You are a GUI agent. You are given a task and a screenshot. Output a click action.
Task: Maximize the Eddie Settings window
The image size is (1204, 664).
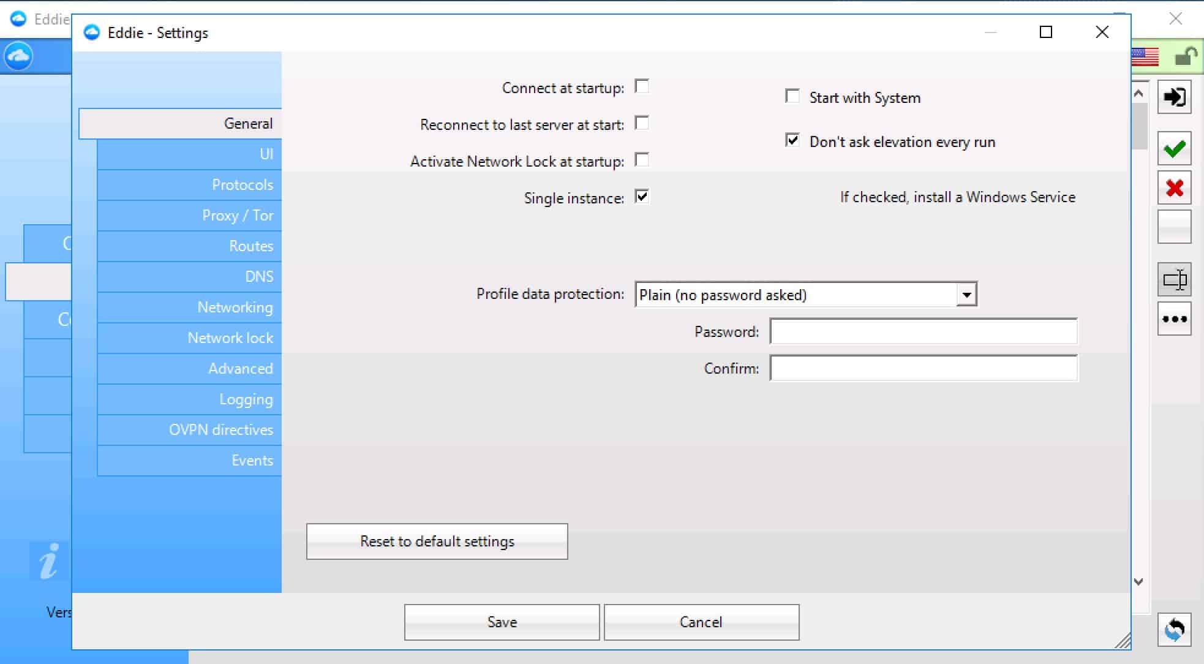(x=1046, y=32)
